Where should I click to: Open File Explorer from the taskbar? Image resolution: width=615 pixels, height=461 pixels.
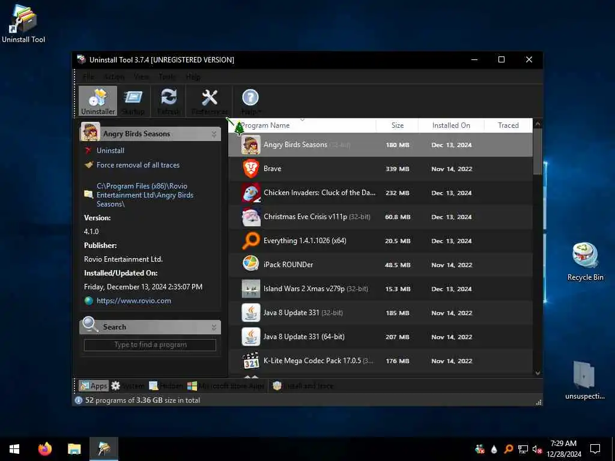[74, 449]
